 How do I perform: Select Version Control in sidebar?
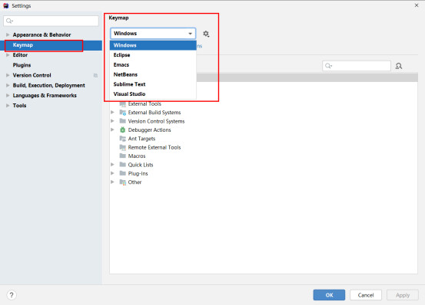click(x=51, y=75)
